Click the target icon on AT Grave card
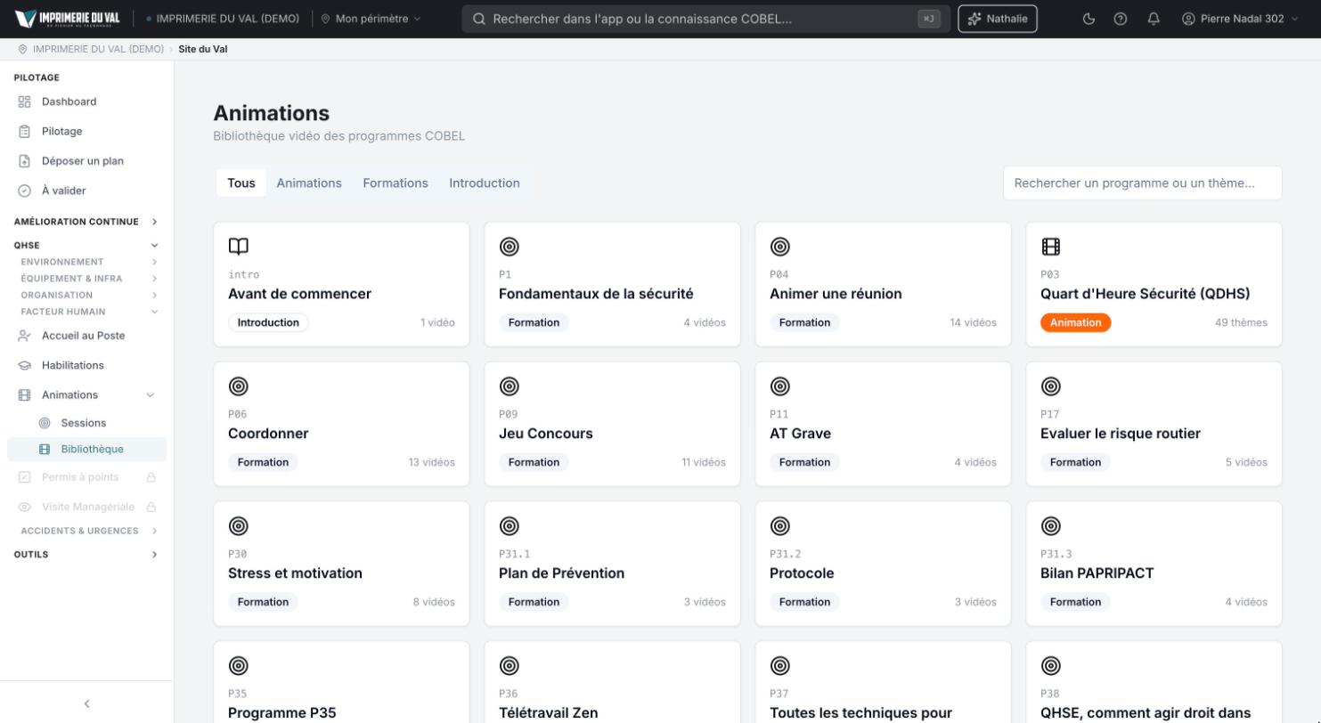 coord(780,386)
